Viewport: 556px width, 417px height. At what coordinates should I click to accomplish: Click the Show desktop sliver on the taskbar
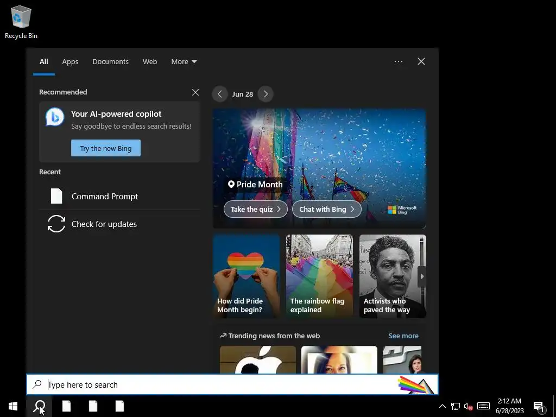pyautogui.click(x=554, y=406)
